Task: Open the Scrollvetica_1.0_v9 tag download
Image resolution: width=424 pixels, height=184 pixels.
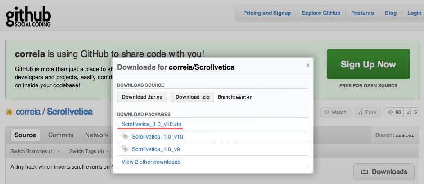Action: coord(156,149)
